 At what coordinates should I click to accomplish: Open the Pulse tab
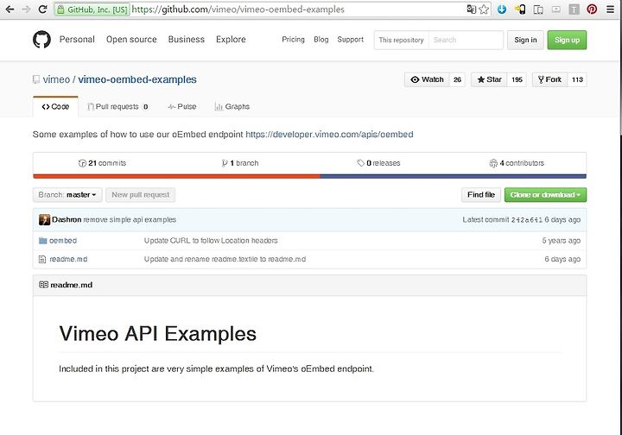pos(182,106)
